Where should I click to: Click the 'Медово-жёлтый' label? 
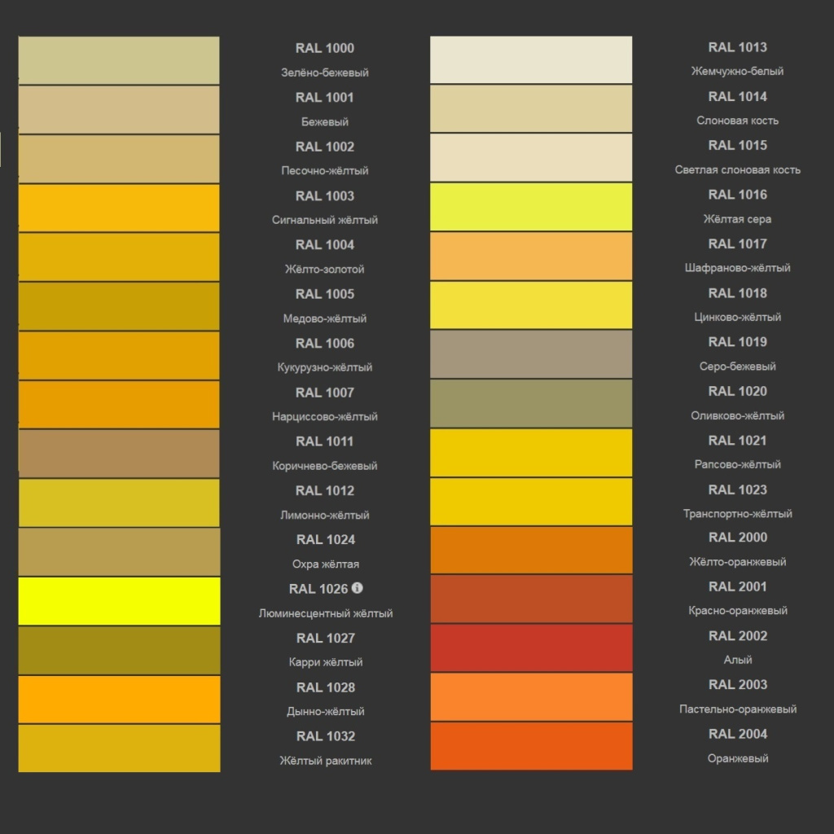pyautogui.click(x=324, y=318)
